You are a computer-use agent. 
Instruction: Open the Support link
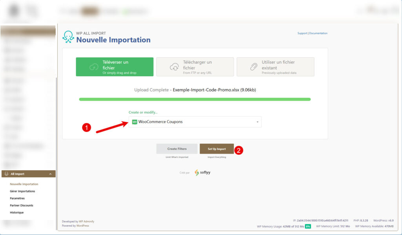pos(302,33)
